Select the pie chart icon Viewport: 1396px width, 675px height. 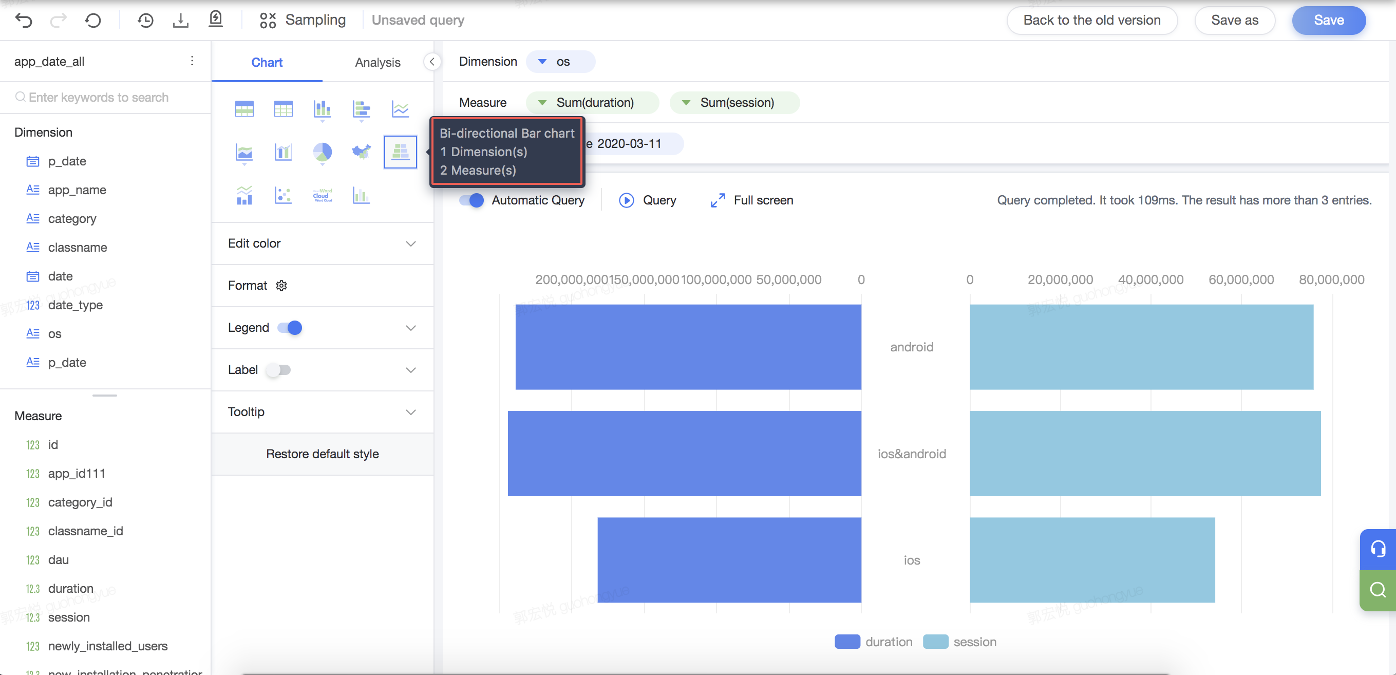click(x=323, y=153)
